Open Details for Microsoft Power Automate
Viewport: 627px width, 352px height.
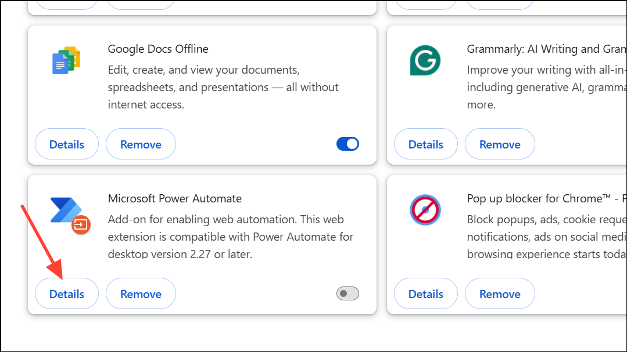66,293
